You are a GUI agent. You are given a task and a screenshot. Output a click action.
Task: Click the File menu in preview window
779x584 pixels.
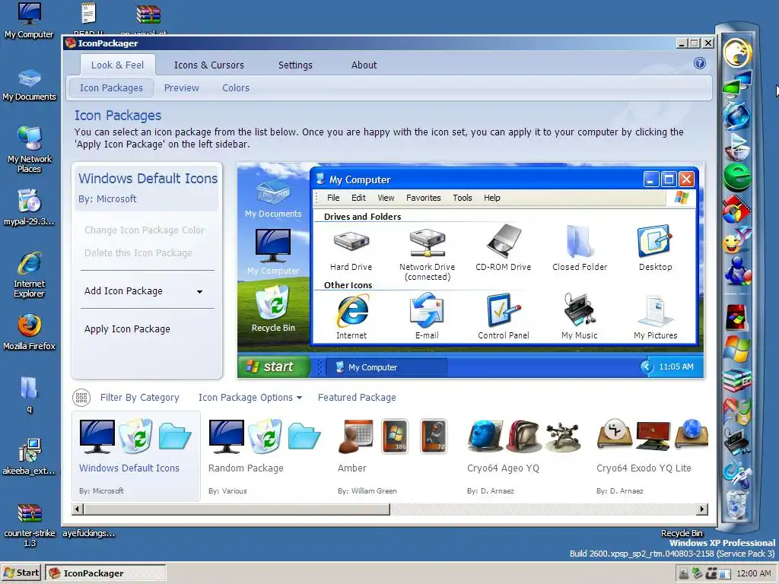click(x=333, y=198)
